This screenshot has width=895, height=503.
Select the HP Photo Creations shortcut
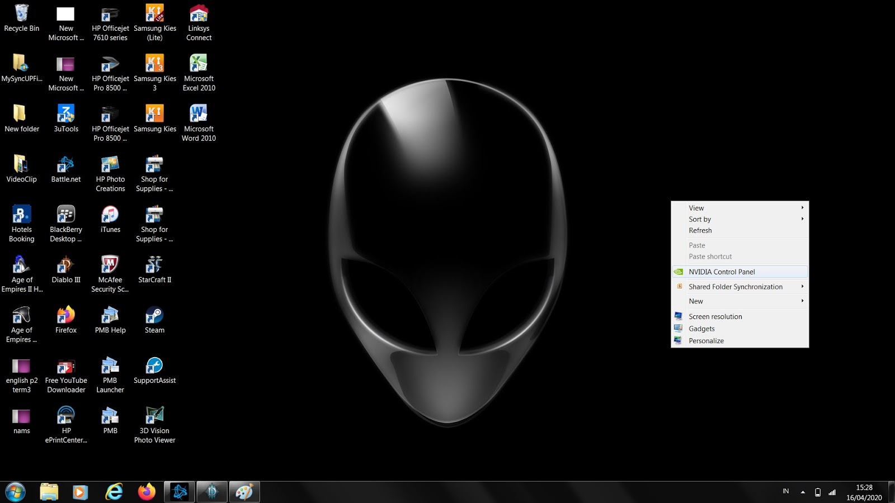pos(110,173)
